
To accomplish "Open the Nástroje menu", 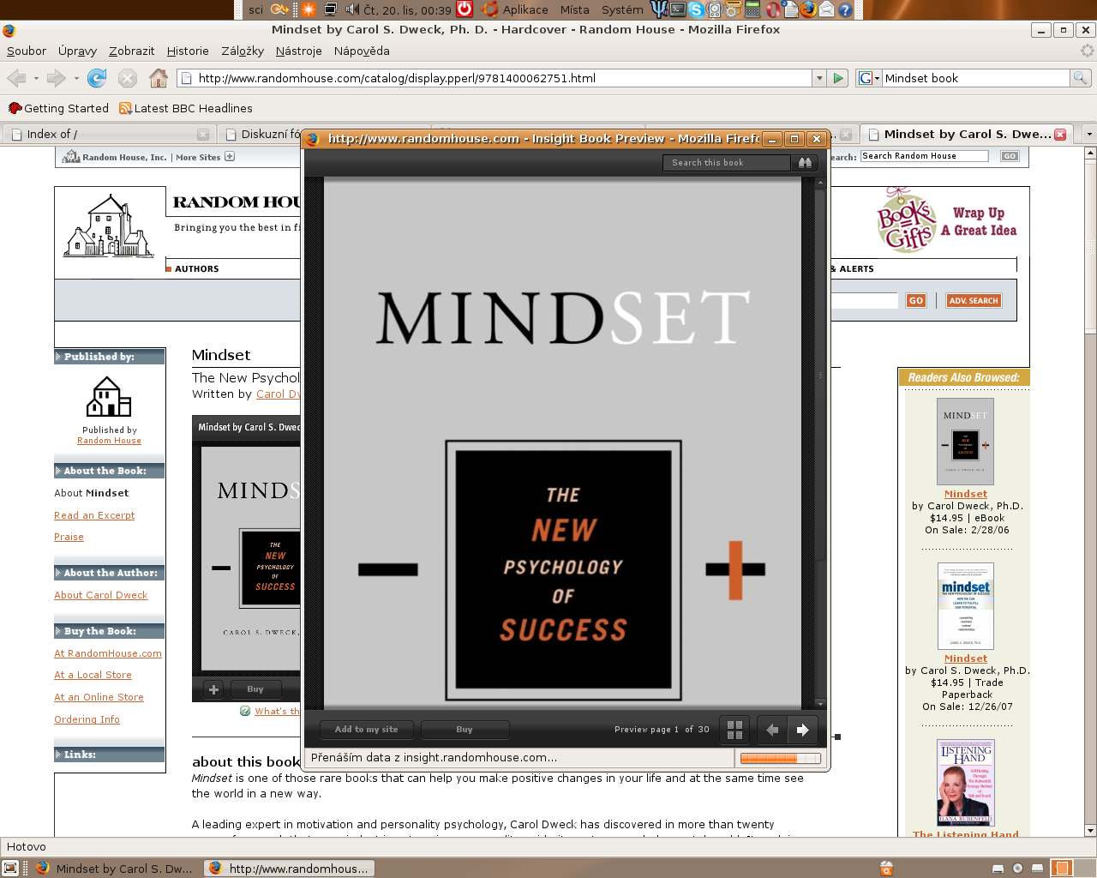I will (299, 51).
